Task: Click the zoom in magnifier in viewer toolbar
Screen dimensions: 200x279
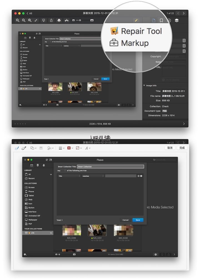Action: pyautogui.click(x=30, y=20)
